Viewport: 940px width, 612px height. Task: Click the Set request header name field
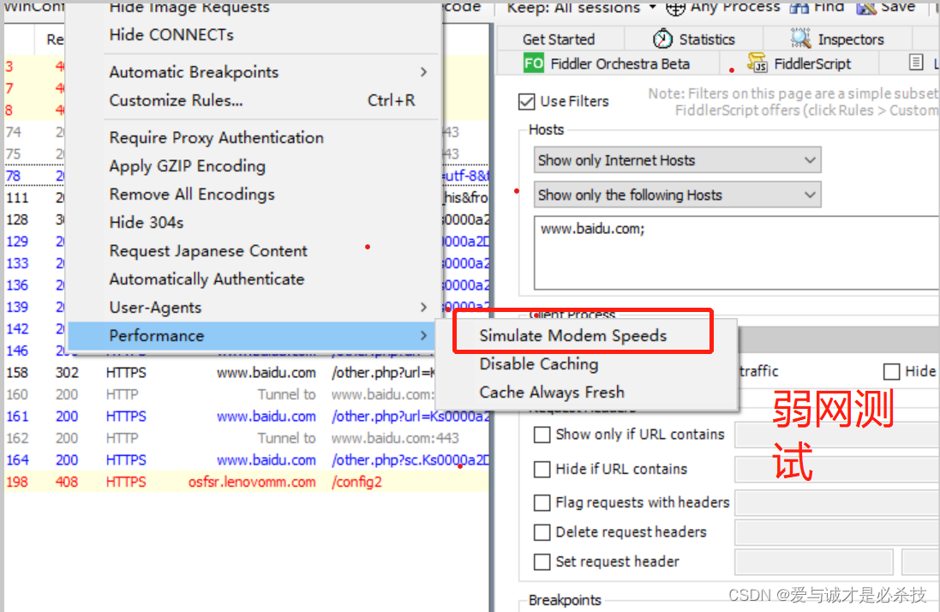point(814,561)
